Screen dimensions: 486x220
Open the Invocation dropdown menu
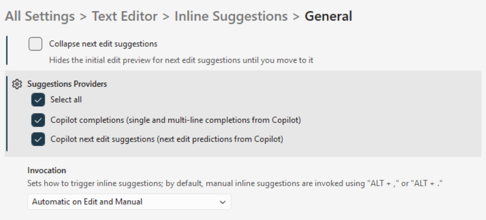click(129, 202)
